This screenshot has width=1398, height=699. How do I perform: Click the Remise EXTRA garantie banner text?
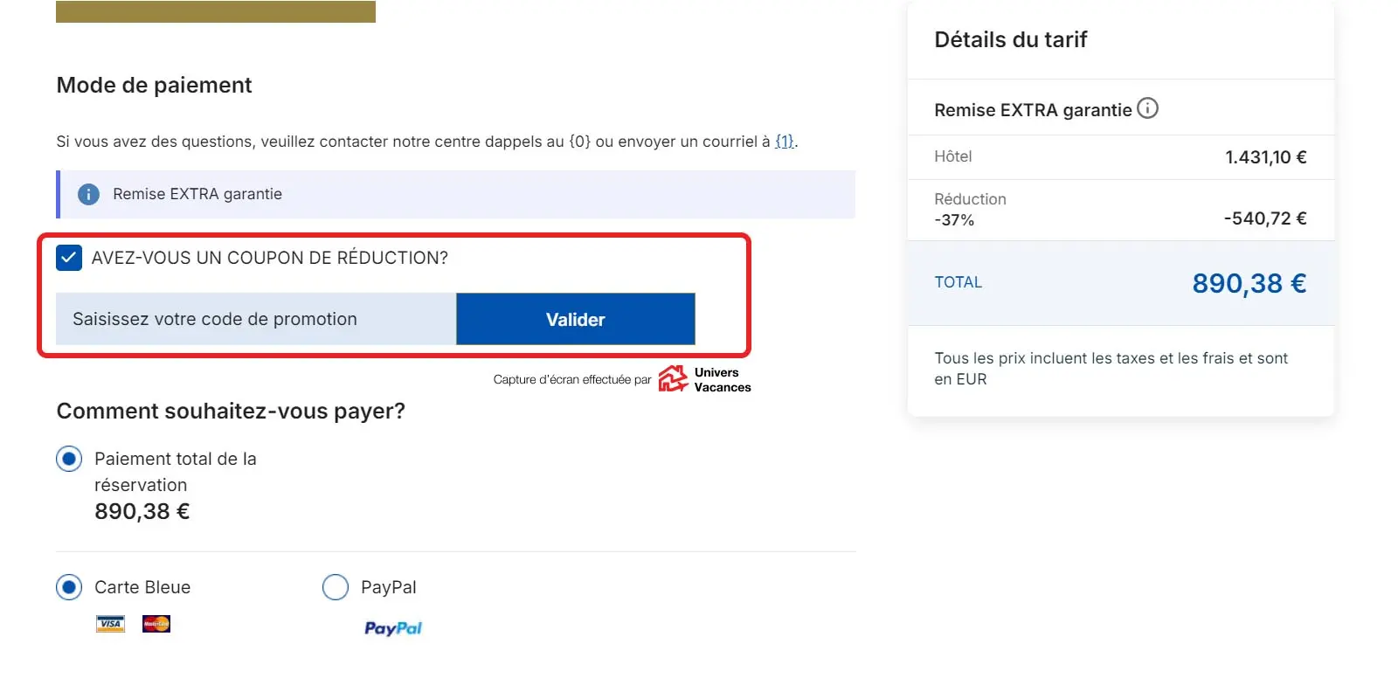[197, 194]
